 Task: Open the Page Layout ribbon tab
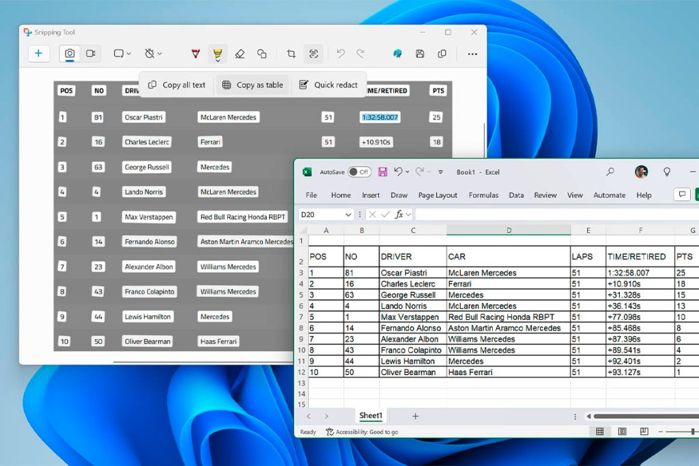click(x=438, y=195)
